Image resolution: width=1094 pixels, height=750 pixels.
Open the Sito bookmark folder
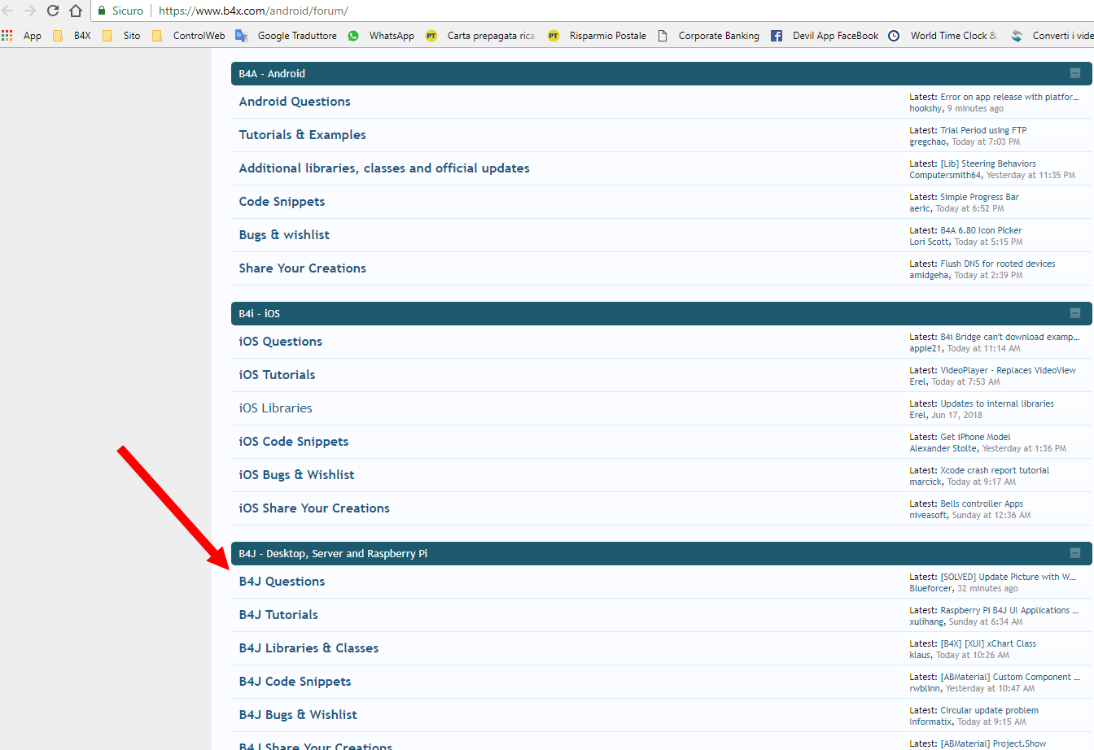tap(121, 36)
